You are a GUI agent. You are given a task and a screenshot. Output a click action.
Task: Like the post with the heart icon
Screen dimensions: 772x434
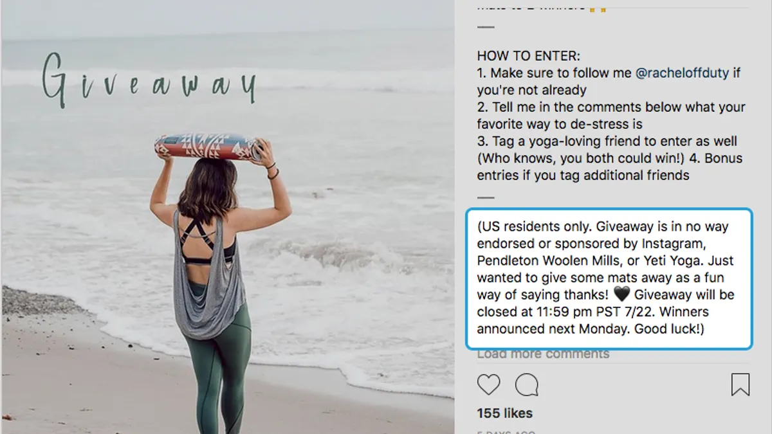[x=489, y=384]
